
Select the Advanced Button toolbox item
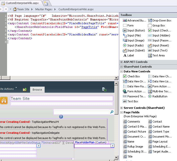click(134, 20)
